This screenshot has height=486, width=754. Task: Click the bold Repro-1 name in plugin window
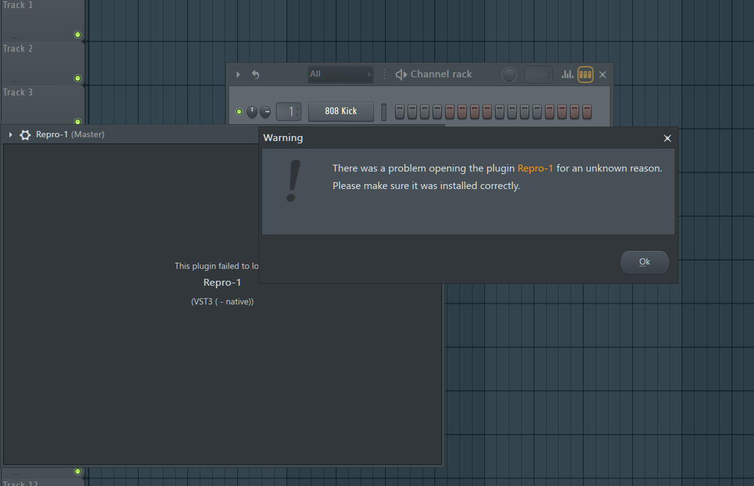tap(222, 283)
